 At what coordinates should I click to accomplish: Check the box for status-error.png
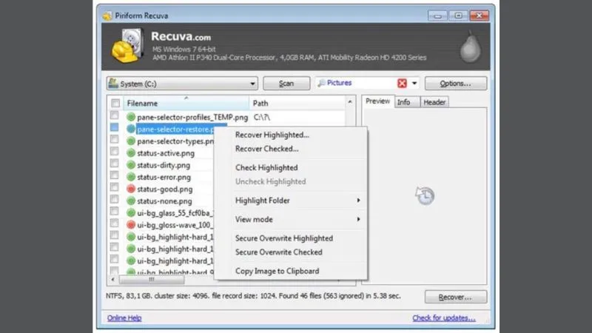tap(115, 175)
